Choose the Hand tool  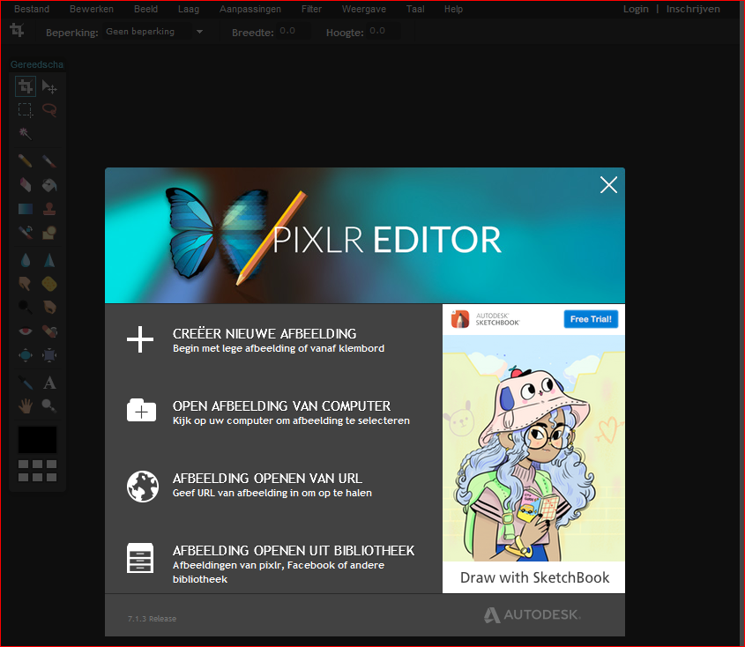pyautogui.click(x=26, y=406)
